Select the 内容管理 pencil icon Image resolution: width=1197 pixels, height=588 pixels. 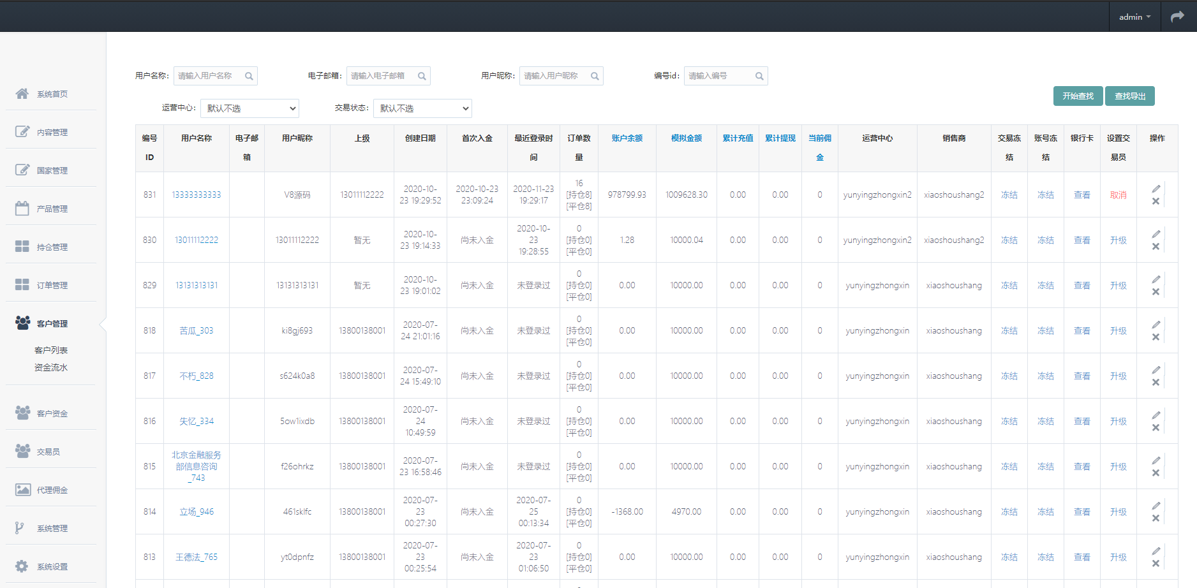coord(22,131)
